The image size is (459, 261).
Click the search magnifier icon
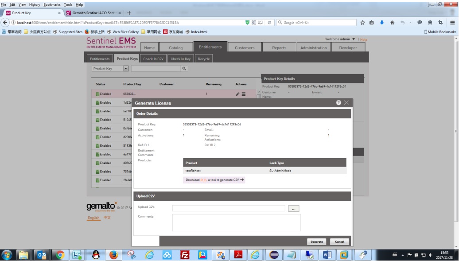coord(184,69)
